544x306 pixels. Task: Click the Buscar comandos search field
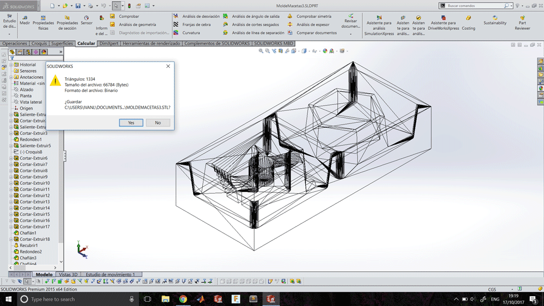[474, 6]
